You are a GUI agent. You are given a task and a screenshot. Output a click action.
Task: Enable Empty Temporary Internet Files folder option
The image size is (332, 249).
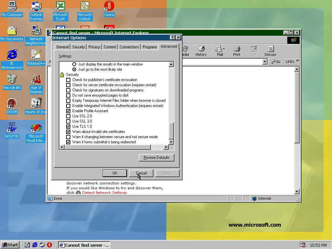[x=68, y=101]
